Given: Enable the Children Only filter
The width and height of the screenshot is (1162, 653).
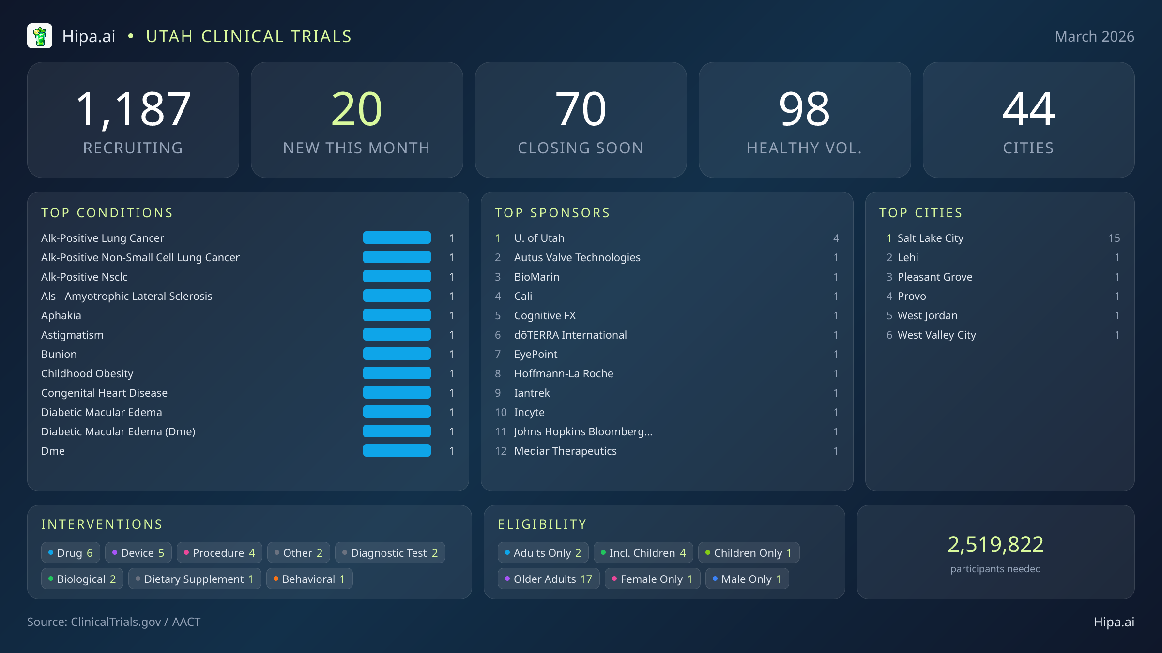Looking at the screenshot, I should click(x=749, y=552).
